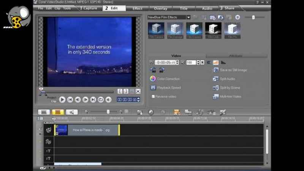Click the preview jog slider marker
The image size is (304, 171).
[x=41, y=89]
